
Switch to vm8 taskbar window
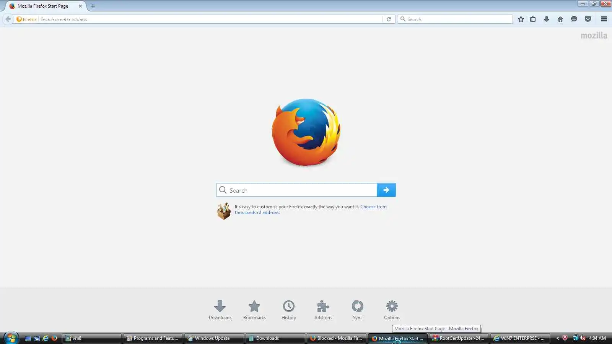(92, 338)
